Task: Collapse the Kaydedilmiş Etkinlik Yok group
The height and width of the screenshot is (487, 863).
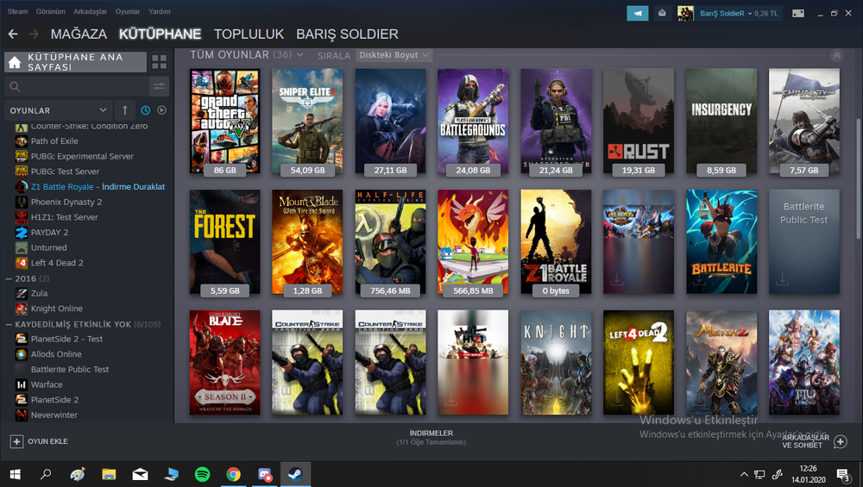Action: pos(9,324)
